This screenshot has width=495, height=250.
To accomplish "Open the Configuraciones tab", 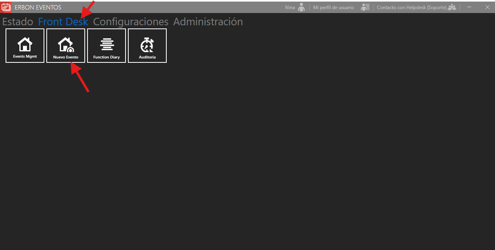I will point(131,22).
